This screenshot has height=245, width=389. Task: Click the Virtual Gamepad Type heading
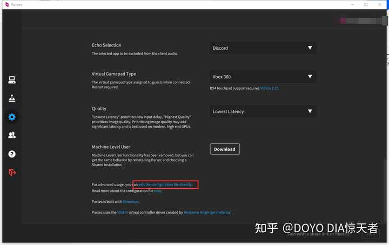[114, 74]
